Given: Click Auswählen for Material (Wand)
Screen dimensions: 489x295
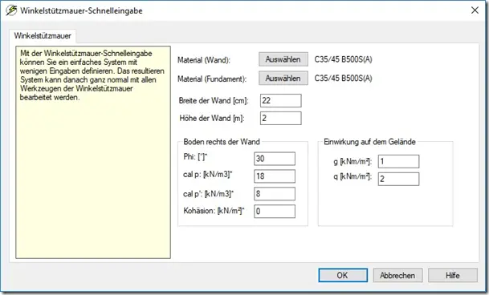Looking at the screenshot, I should click(283, 59).
